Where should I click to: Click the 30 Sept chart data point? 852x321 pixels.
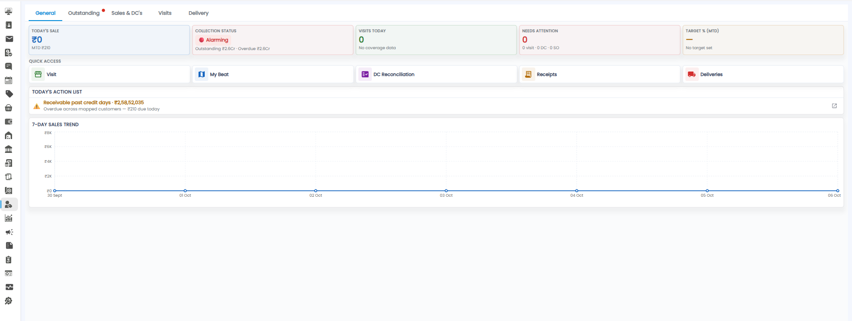pyautogui.click(x=55, y=191)
